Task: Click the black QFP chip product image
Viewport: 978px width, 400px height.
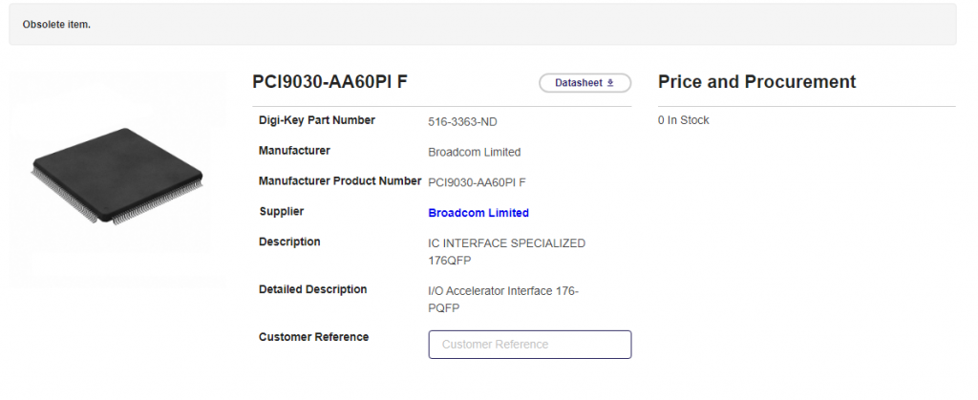Action: click(x=117, y=177)
